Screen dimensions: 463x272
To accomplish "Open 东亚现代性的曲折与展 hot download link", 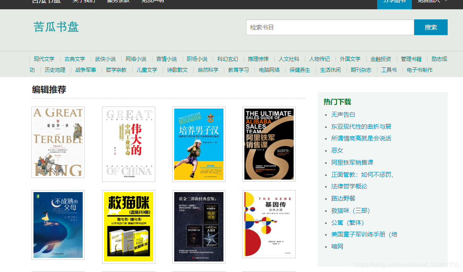I will pos(361,127).
